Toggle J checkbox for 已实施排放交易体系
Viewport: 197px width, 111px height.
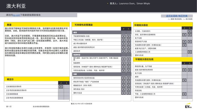pyautogui.click(x=61, y=87)
